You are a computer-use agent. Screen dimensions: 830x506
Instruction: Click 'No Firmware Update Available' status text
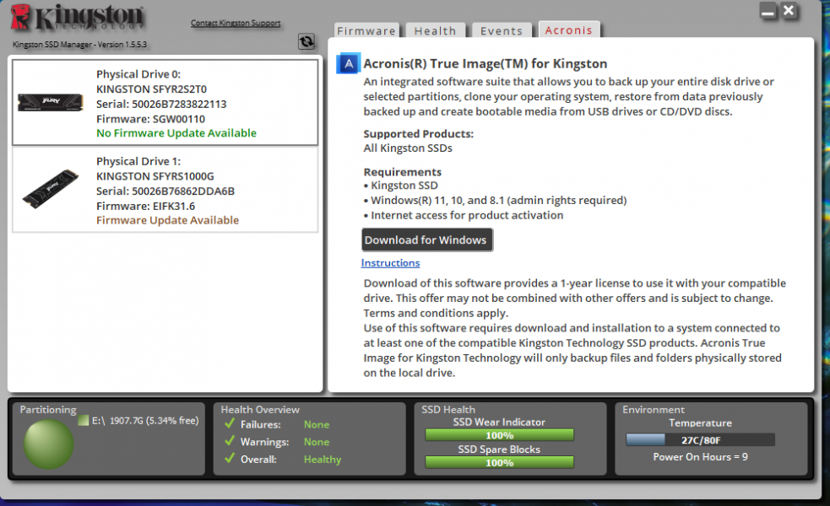(x=176, y=133)
